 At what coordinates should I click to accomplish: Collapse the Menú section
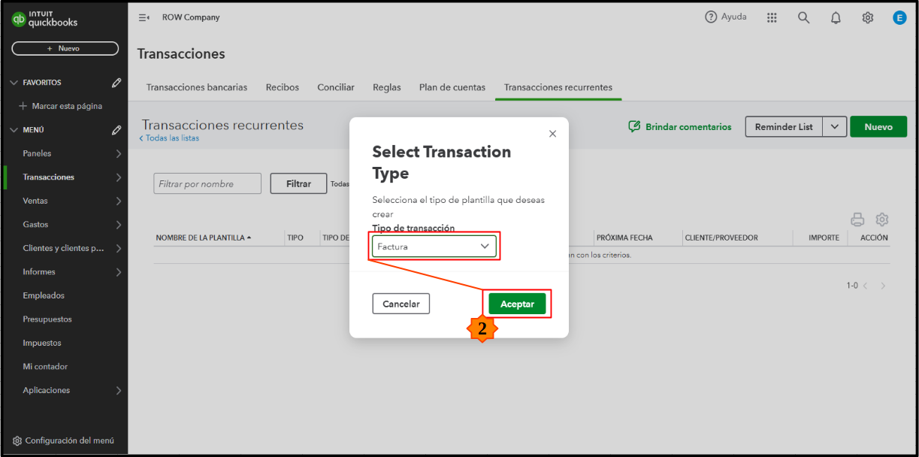pos(14,130)
